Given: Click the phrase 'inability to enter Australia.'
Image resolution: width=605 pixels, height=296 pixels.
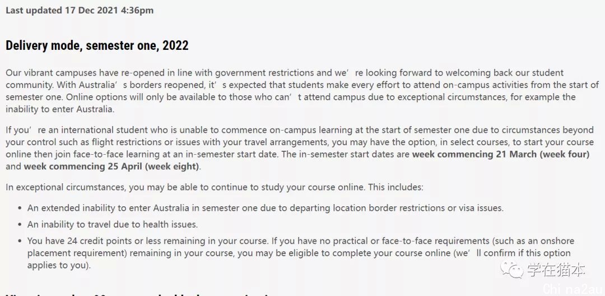Looking at the screenshot, I should tap(60, 109).
